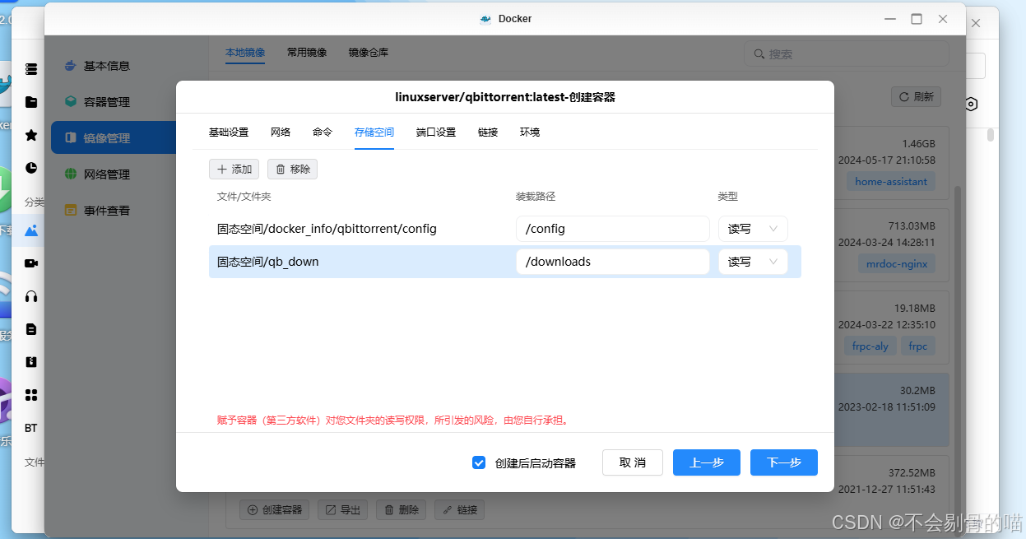Select the video camera category icon
1026x539 pixels.
[x=31, y=263]
